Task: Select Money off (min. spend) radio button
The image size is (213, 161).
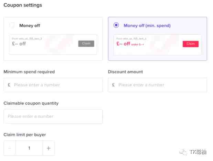Action: coord(116,25)
